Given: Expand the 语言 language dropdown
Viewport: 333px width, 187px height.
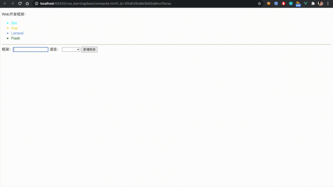Looking at the screenshot, I should tap(71, 49).
